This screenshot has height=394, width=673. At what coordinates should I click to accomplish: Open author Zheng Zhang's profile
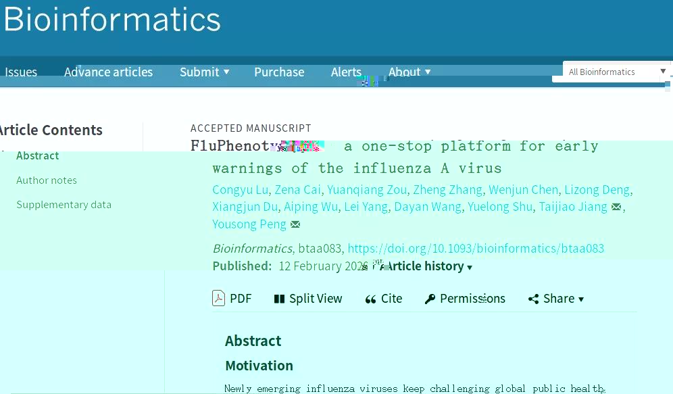coord(448,189)
